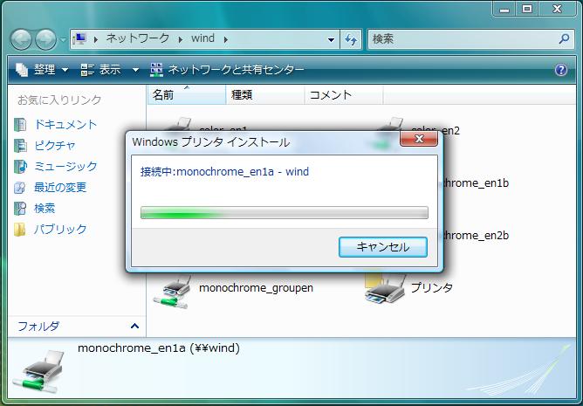583x406 pixels.
Task: Open ネットワークと共有センター
Action: point(227,70)
